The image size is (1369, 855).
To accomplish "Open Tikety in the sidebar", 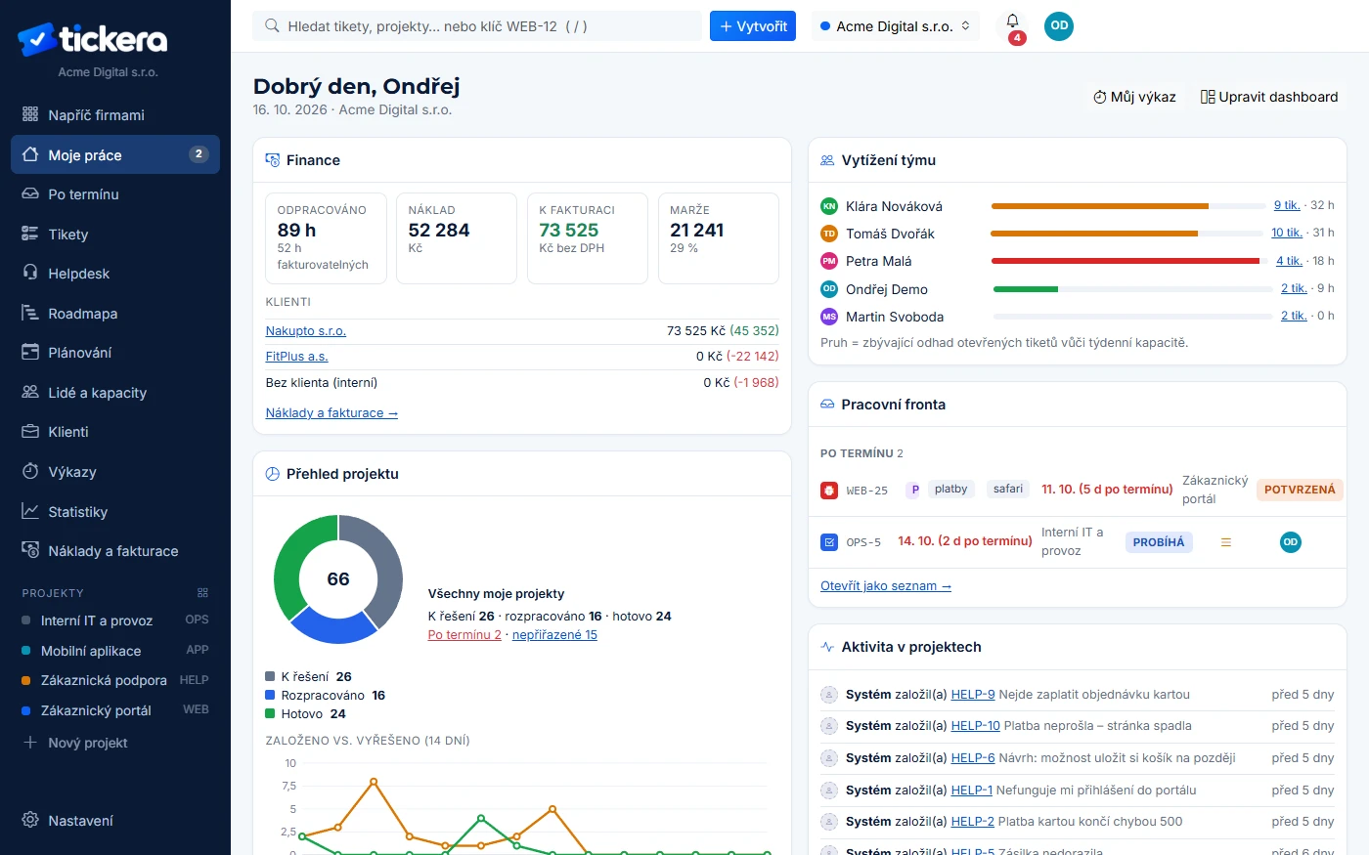I will tap(115, 235).
